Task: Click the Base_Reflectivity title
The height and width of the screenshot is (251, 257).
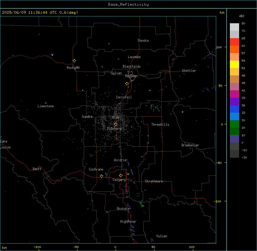Action: [128, 4]
